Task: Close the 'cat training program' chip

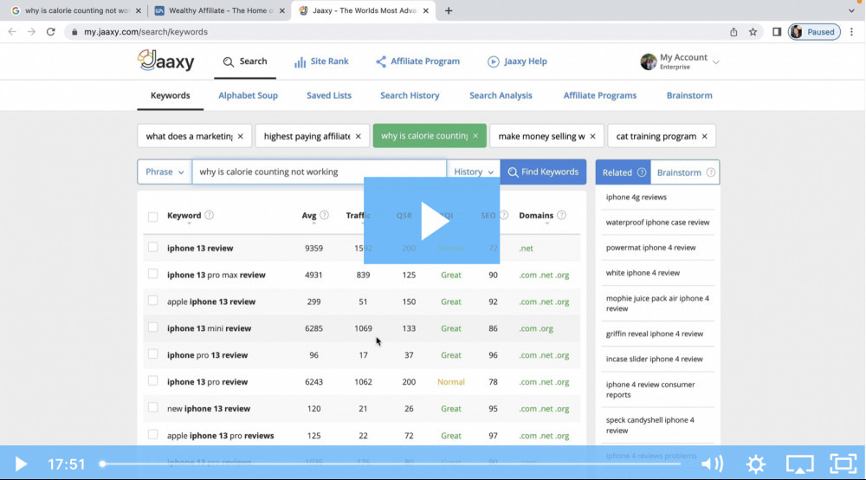Action: [704, 136]
